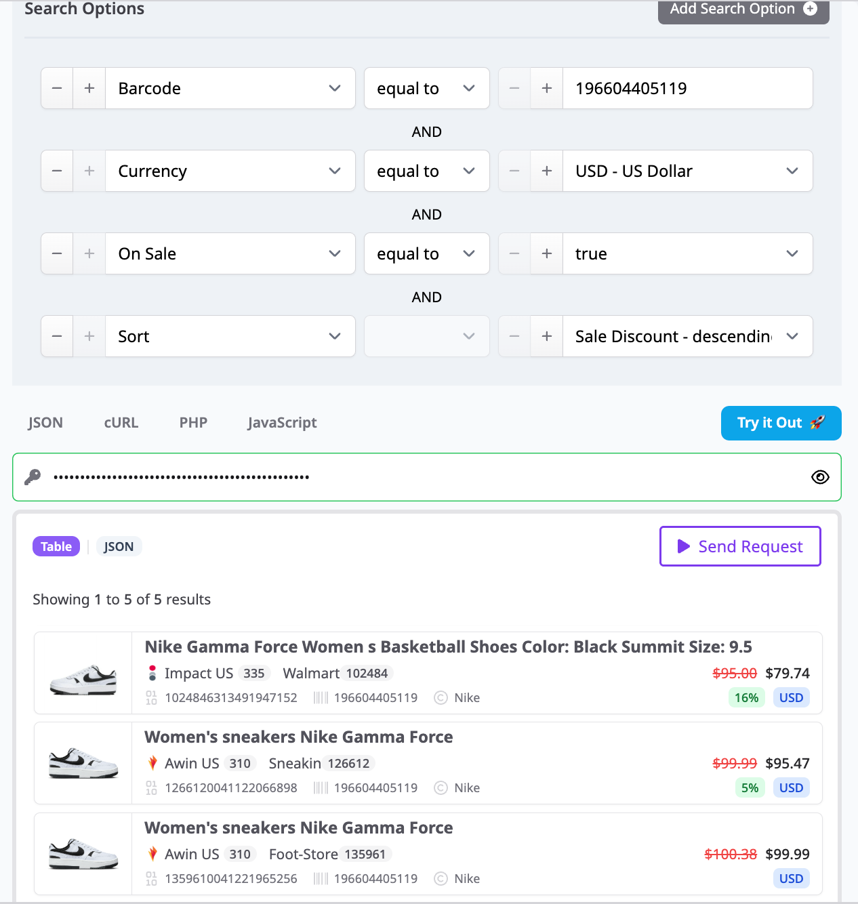Click the ID icon beside 1024846313491947152

151,697
